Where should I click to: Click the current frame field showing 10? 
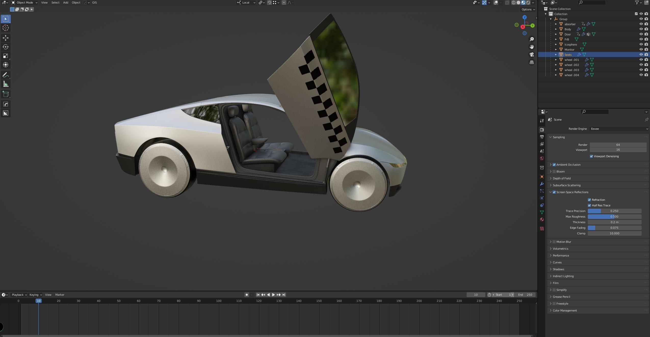[476, 295]
